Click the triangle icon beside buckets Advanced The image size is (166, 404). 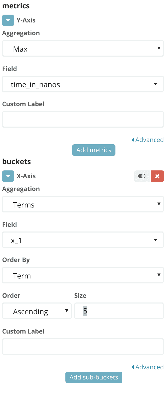tap(133, 367)
